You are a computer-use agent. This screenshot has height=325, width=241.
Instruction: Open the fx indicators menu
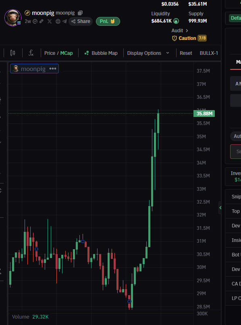[31, 53]
